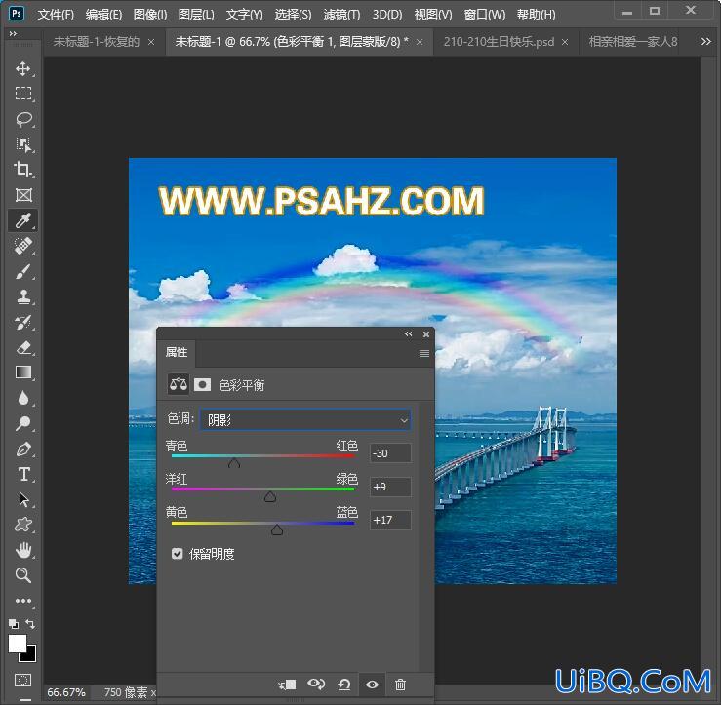Reset color balance to defaults
This screenshot has width=721, height=705.
pos(344,685)
